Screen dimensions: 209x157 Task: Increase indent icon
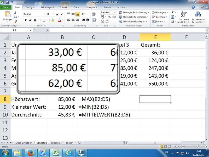tap(88, 20)
